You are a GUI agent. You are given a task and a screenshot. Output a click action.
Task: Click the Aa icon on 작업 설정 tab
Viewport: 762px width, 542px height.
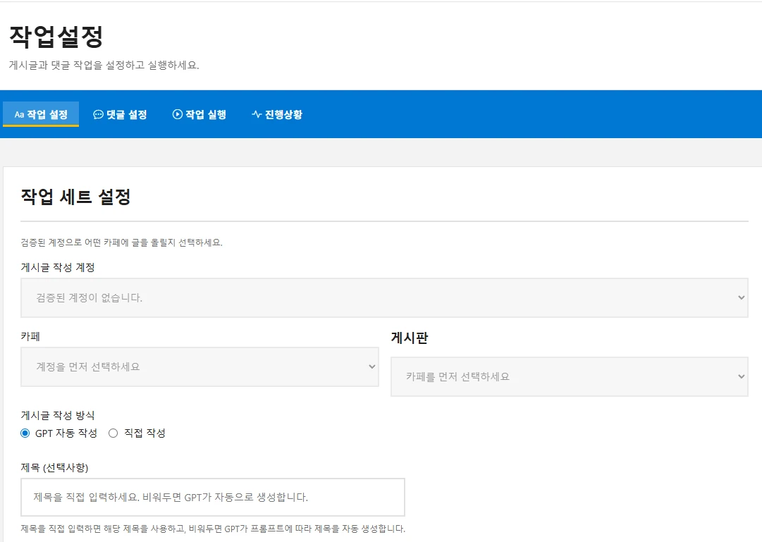18,114
